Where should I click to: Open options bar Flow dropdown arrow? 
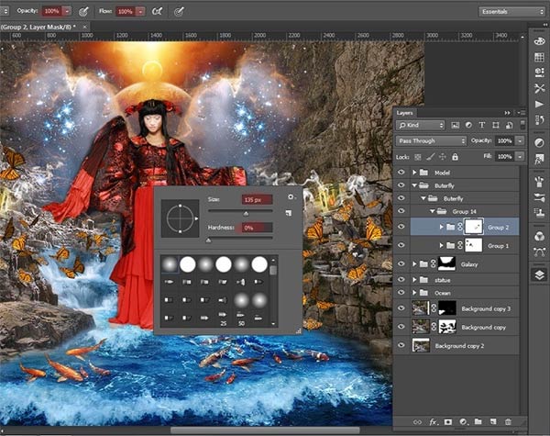coord(140,12)
